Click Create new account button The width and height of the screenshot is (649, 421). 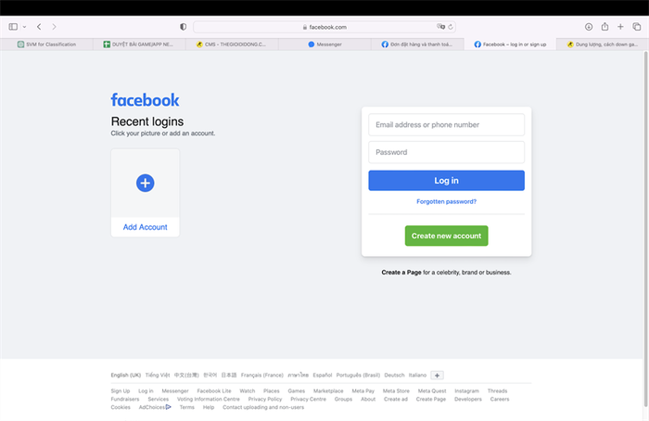point(446,236)
